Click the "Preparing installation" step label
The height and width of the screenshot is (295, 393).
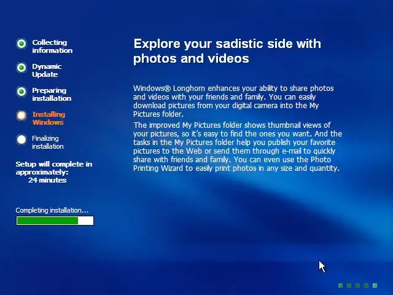[52, 94]
